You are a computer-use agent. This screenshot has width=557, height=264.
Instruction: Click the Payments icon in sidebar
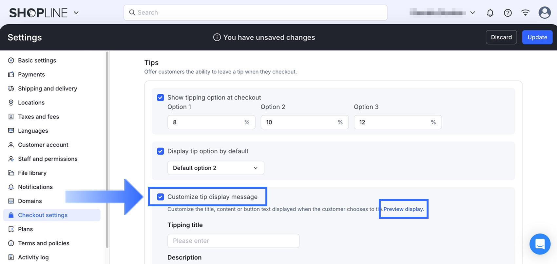point(11,74)
